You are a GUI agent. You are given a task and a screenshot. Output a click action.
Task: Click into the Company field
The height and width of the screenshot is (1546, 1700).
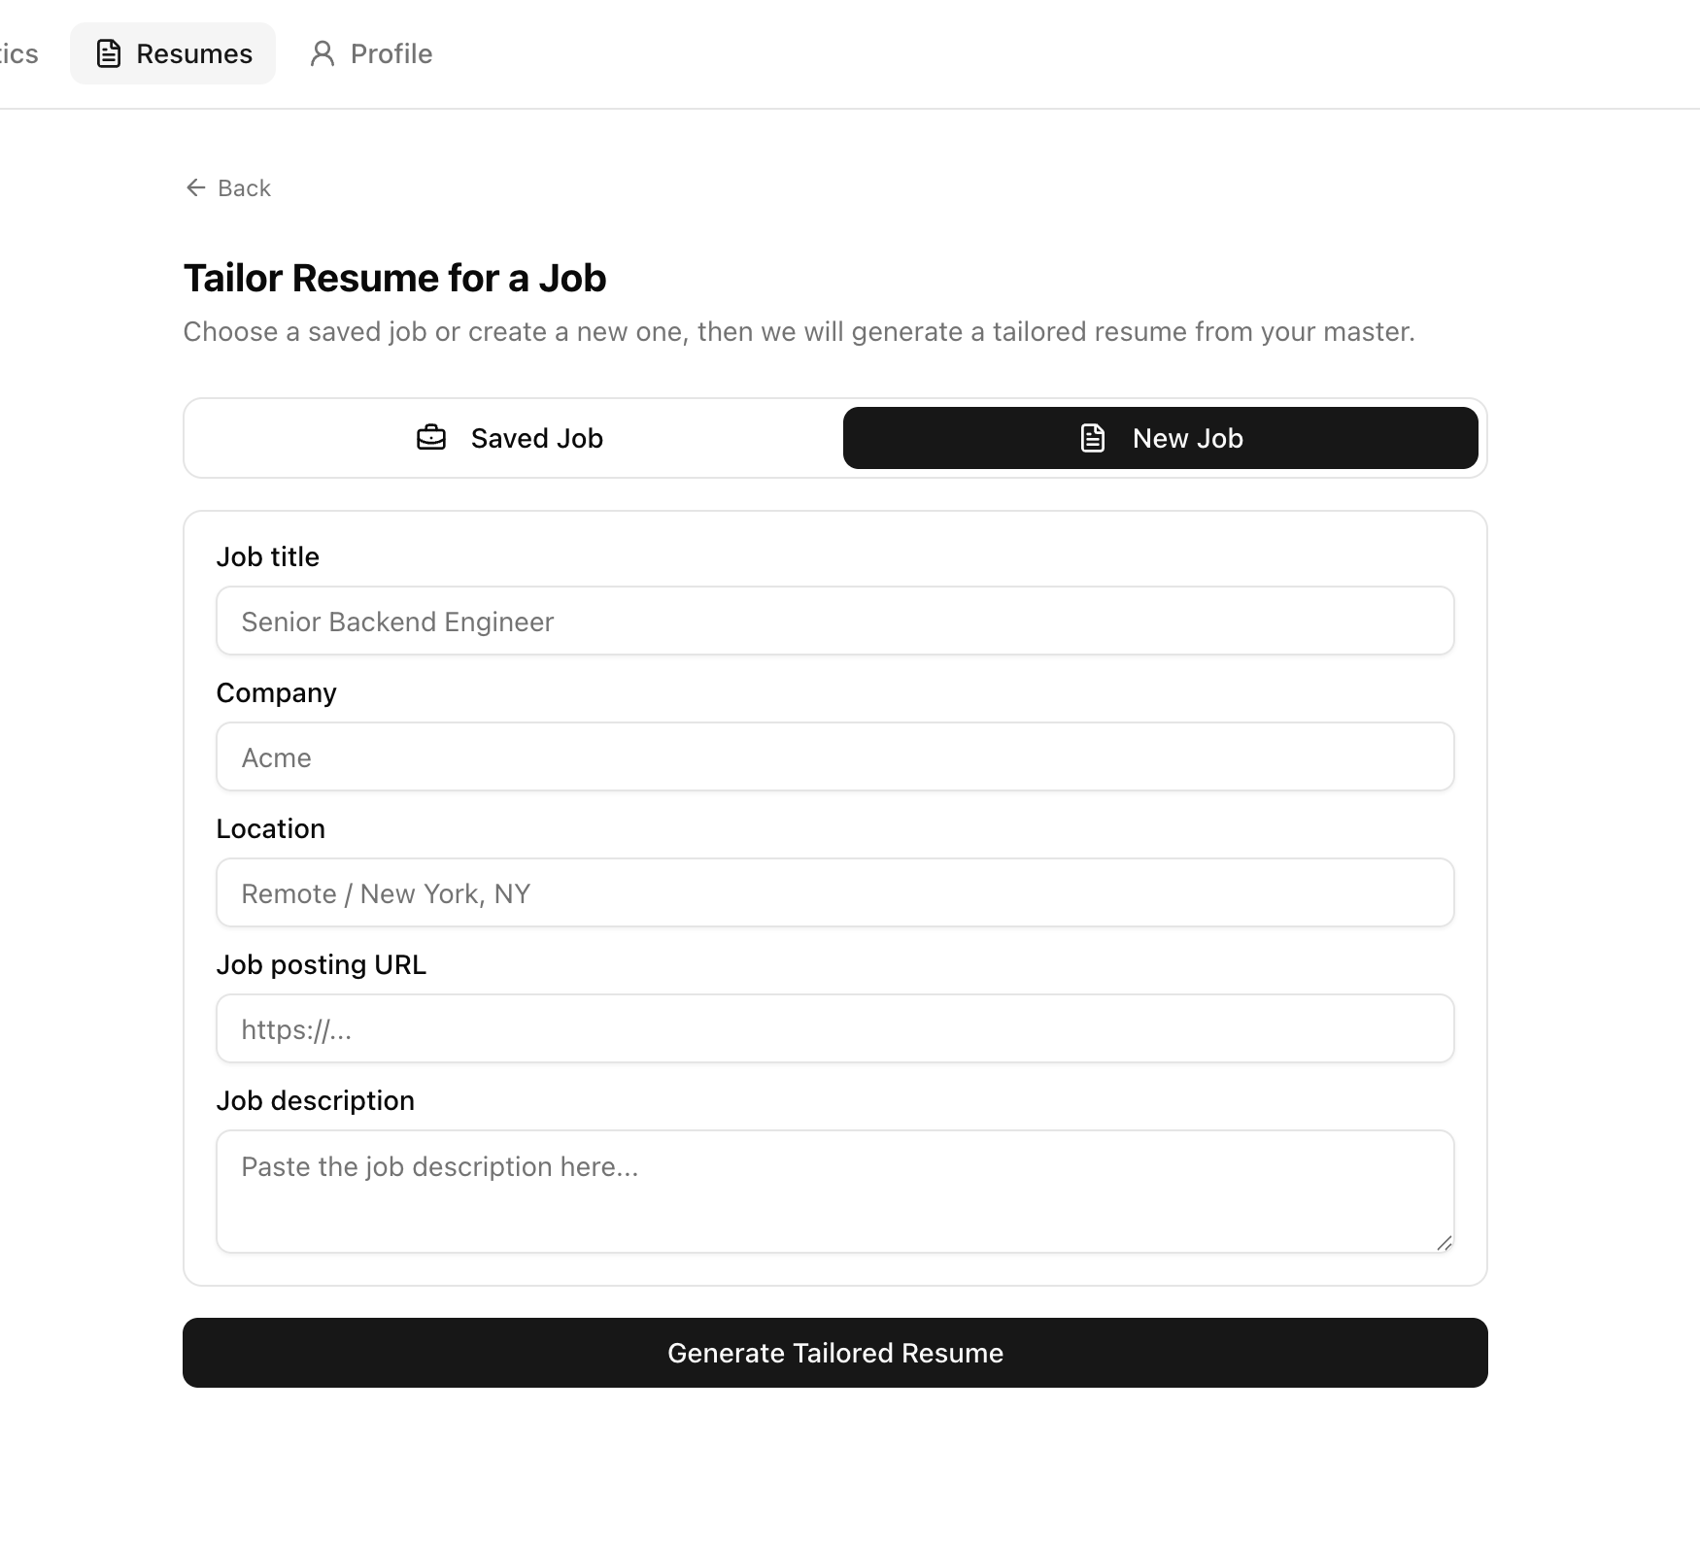[x=834, y=756]
